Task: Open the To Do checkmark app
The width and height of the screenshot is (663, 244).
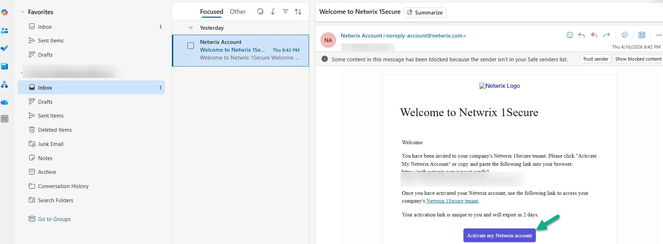Action: tap(5, 48)
